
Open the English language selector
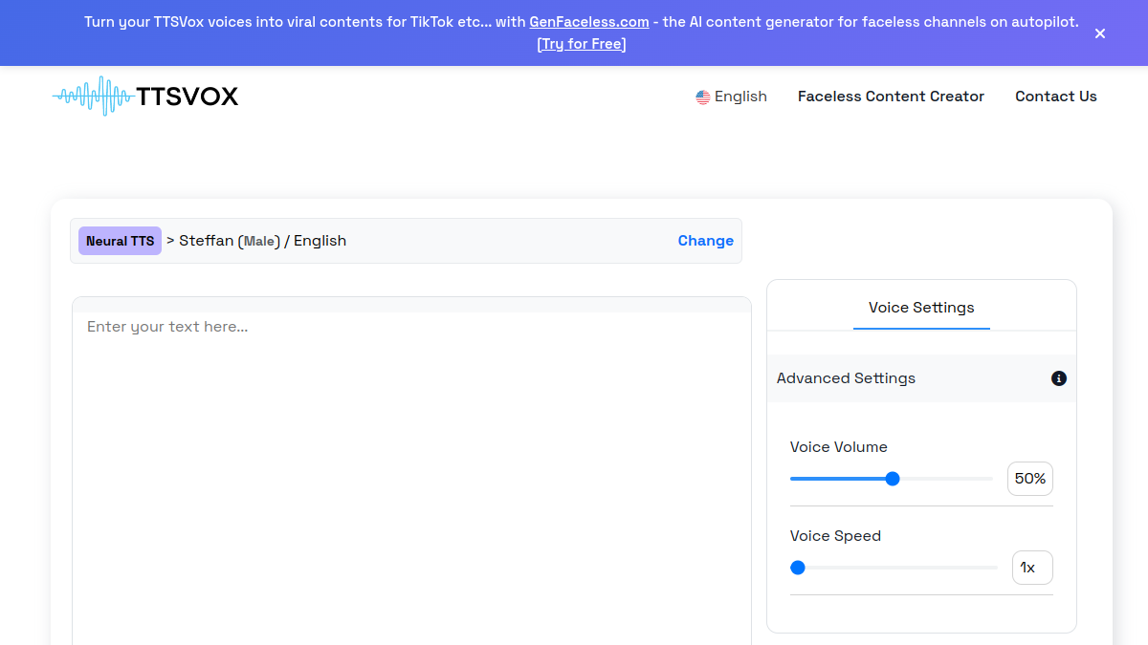click(x=732, y=97)
